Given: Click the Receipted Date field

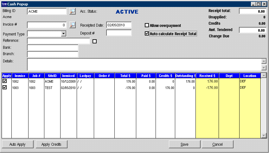Looking at the screenshot, I should click(x=119, y=25).
